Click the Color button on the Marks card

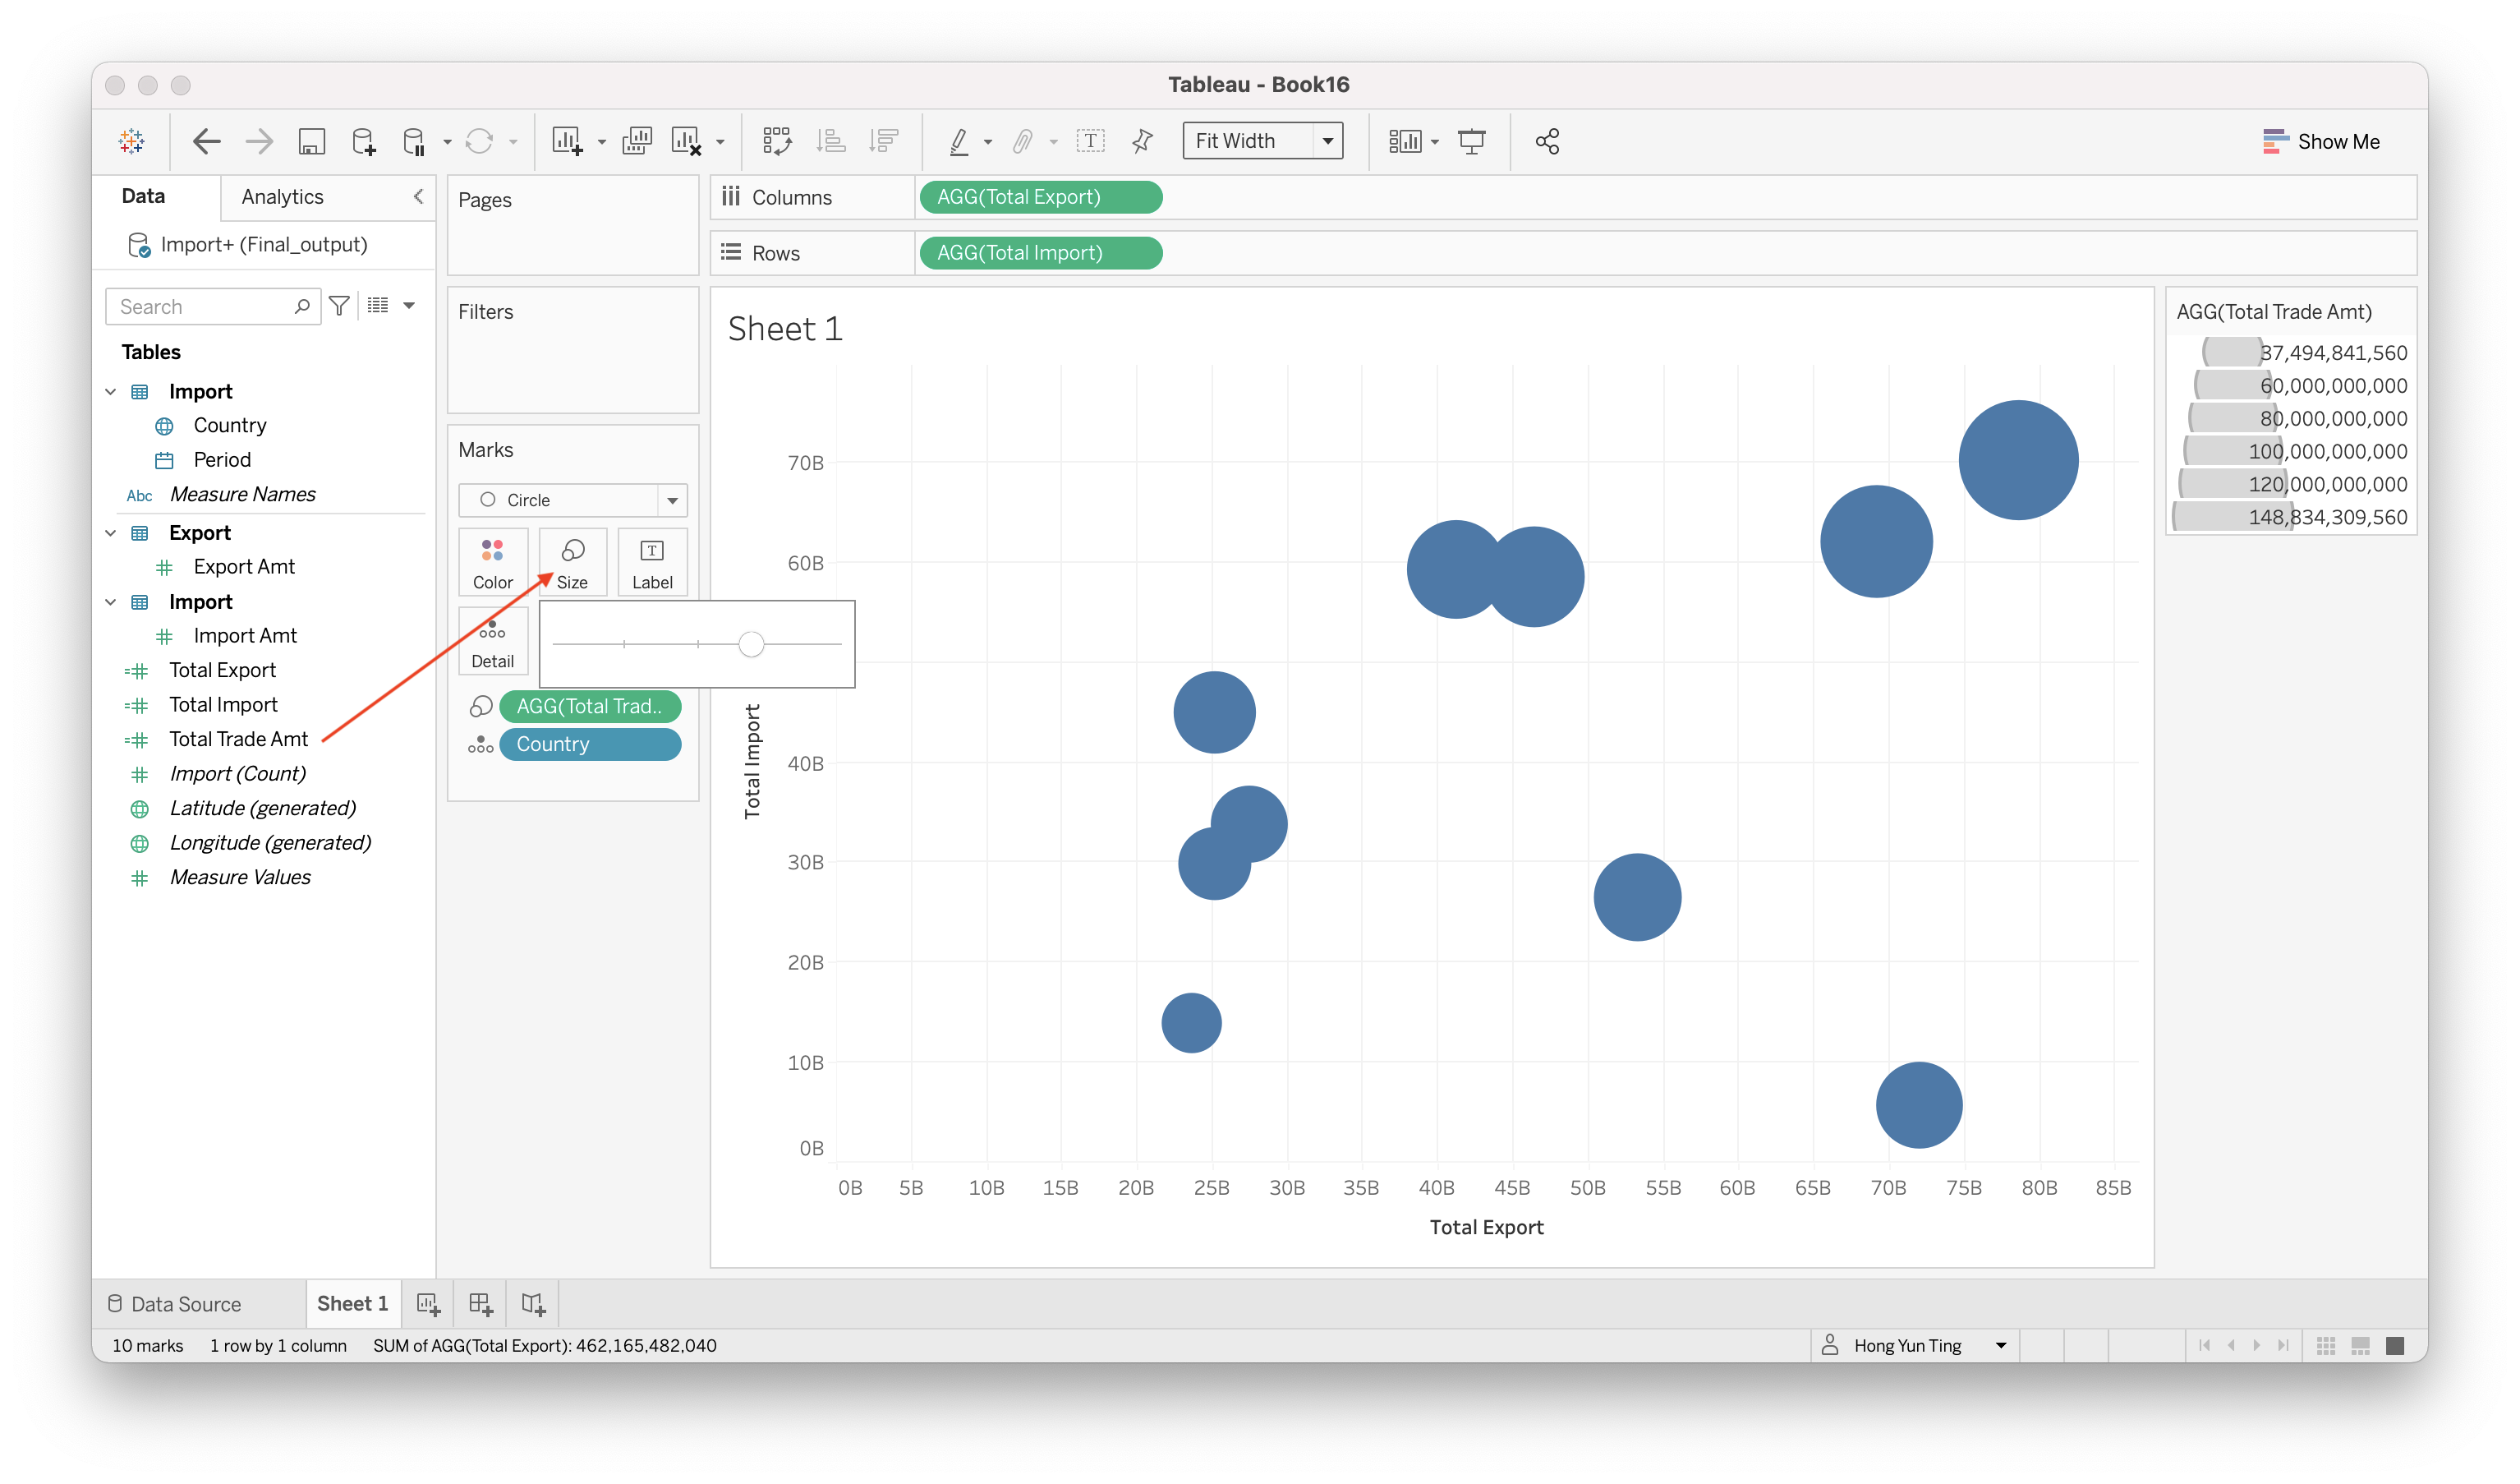[492, 562]
